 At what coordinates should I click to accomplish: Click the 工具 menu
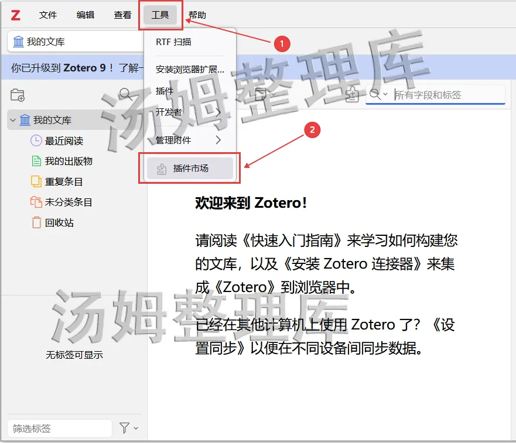(160, 15)
